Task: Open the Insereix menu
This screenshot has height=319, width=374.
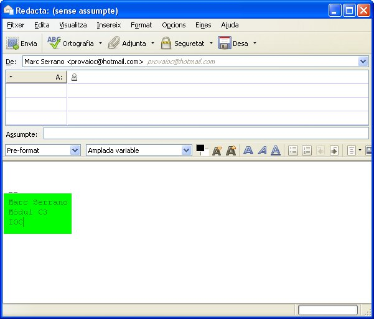Action: (108, 25)
